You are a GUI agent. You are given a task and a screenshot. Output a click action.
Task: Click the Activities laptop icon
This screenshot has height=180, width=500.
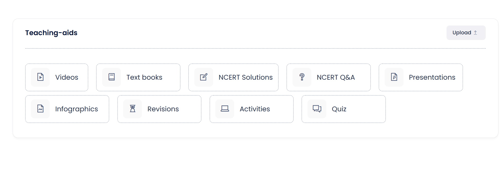click(x=225, y=109)
